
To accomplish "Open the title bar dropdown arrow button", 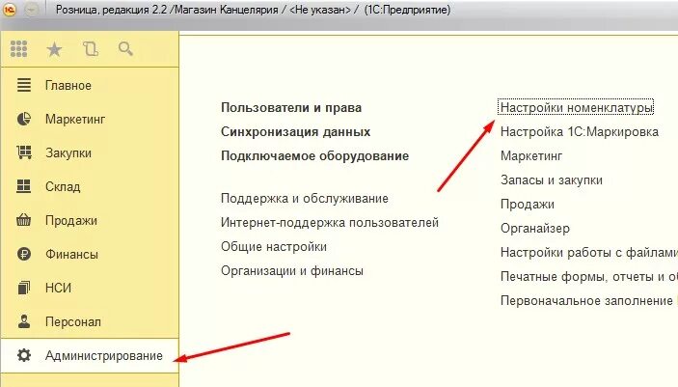I will [31, 10].
